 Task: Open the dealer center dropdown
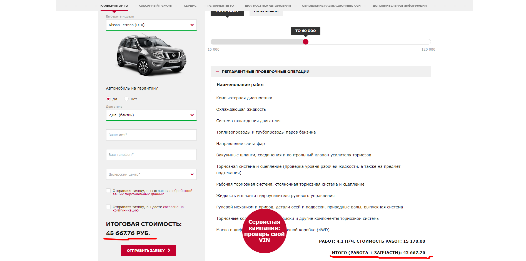pyautogui.click(x=151, y=174)
